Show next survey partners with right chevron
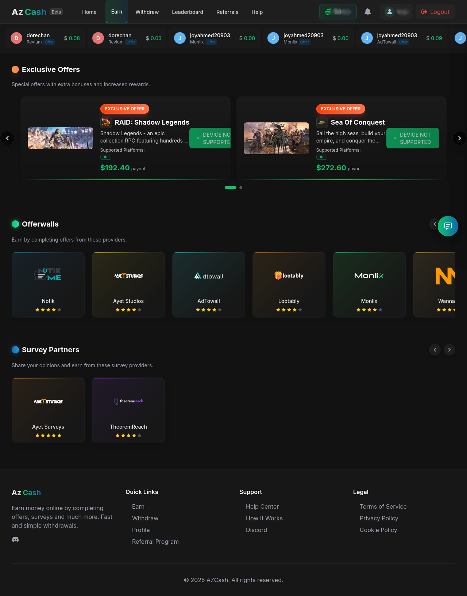Screen dimensions: 467x596 point(449,350)
